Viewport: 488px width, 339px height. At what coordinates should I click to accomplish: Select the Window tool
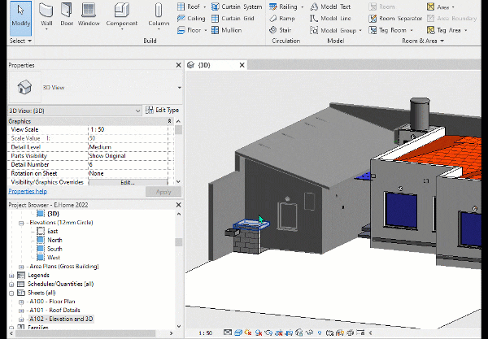pos(89,15)
